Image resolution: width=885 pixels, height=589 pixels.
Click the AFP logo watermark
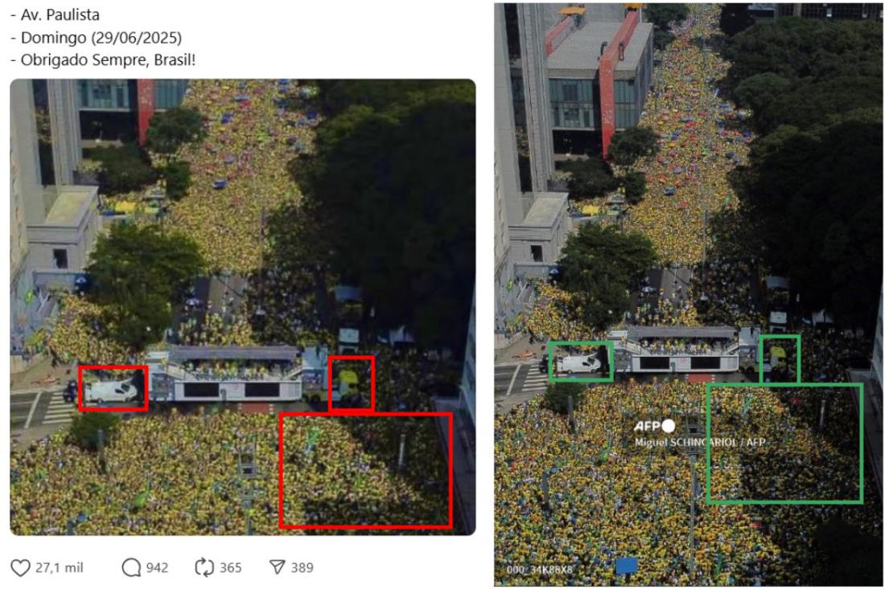[x=647, y=426]
